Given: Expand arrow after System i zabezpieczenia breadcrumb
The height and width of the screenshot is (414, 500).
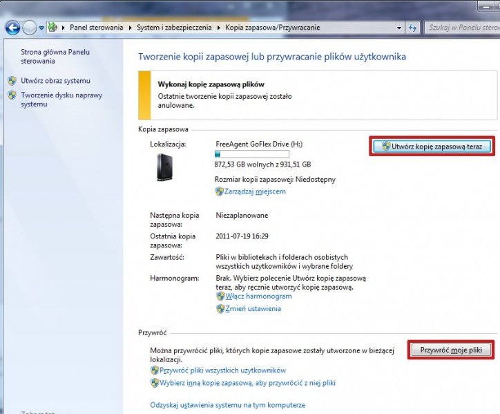Looking at the screenshot, I should click(x=219, y=28).
